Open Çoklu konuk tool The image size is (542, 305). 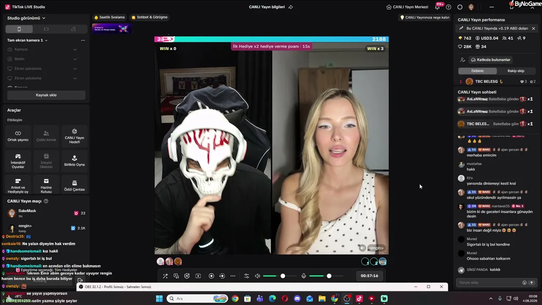tap(46, 136)
